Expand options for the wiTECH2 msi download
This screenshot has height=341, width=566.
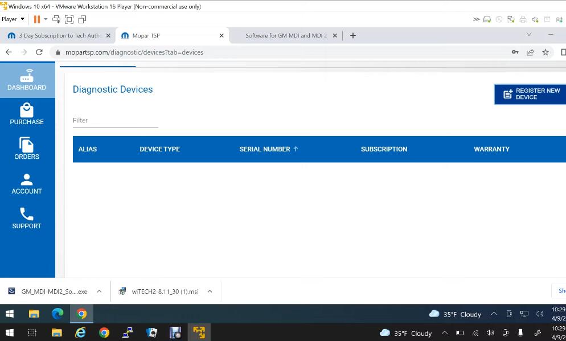(210, 291)
